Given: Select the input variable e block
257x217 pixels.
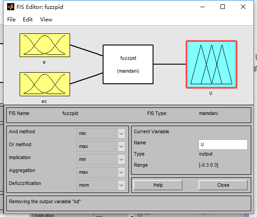Looking at the screenshot, I should 45,45.
